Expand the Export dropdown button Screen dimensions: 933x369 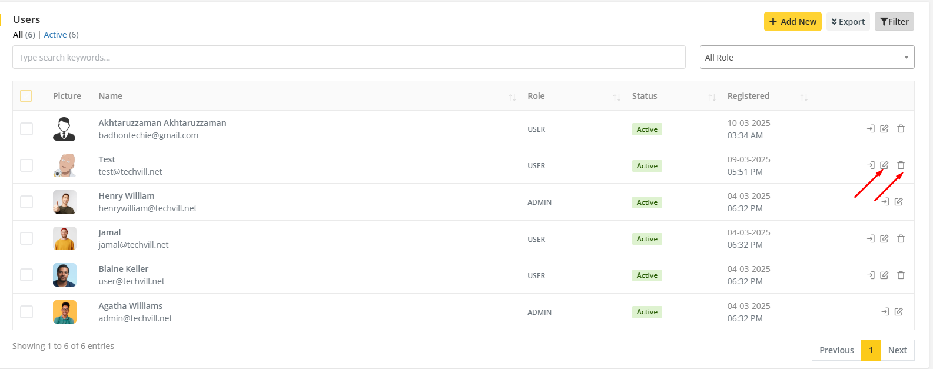(848, 22)
